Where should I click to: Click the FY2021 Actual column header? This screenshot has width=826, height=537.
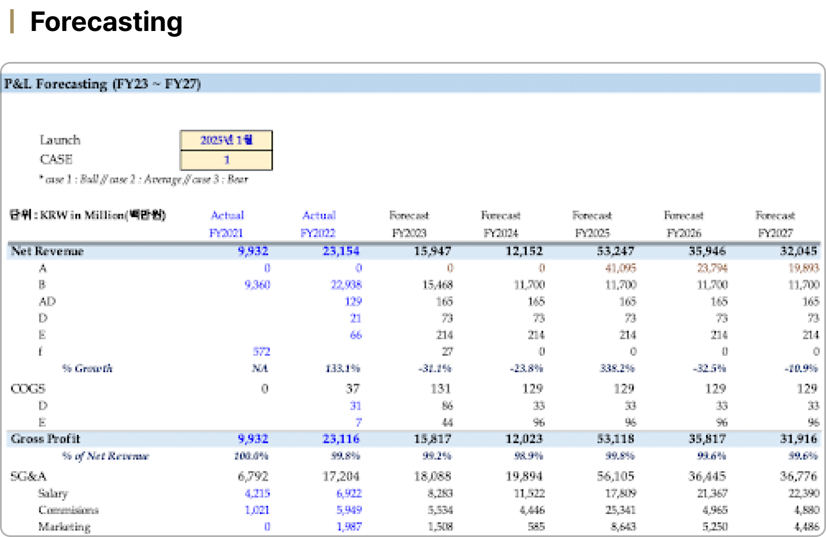click(x=227, y=224)
